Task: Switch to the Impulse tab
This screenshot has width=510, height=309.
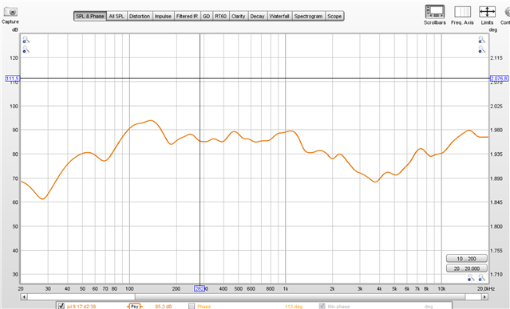Action: pyautogui.click(x=163, y=16)
